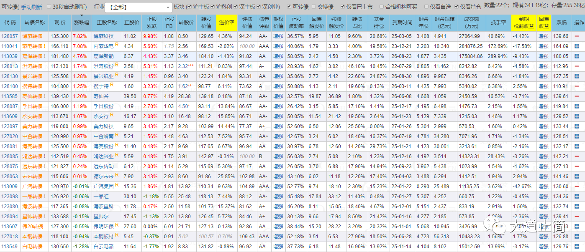
Task: Click the minus icon in 寿仙转债 row
Action: 577,96
